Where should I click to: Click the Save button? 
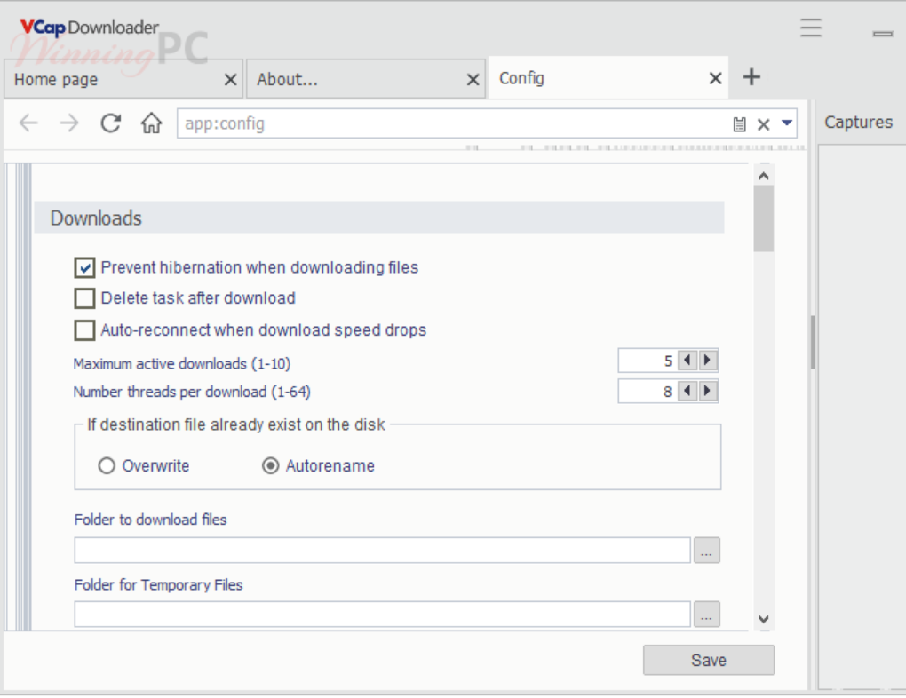click(708, 660)
